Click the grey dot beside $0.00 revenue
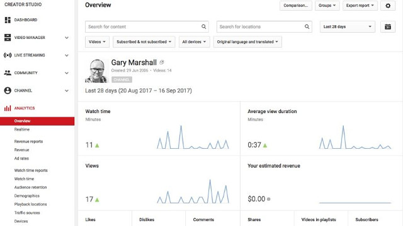This screenshot has width=403, height=226. pyautogui.click(x=269, y=199)
